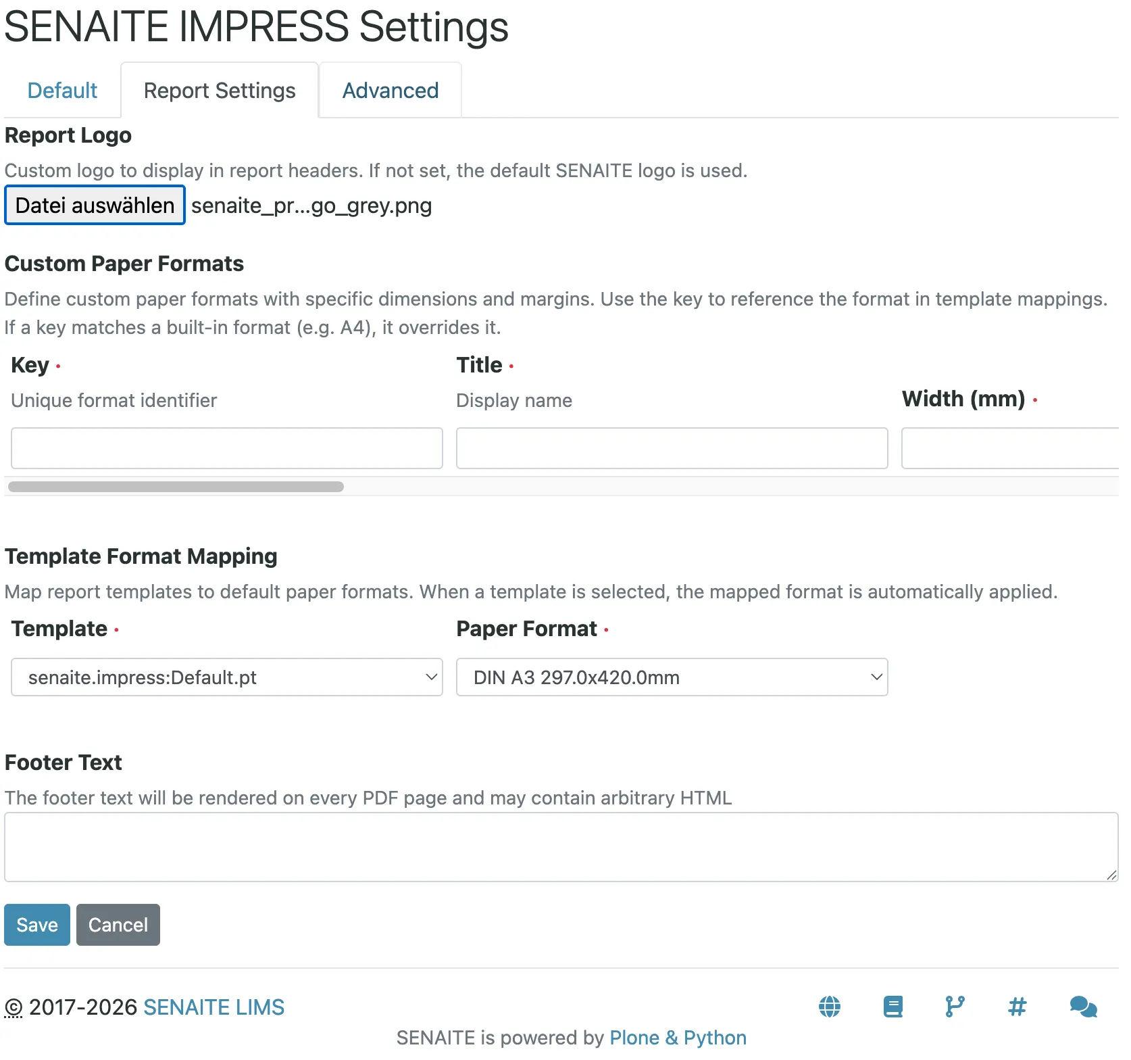Click the SENAITE IMPRESS Settings page title
Image resolution: width=1131 pixels, height=1060 pixels.
(256, 27)
